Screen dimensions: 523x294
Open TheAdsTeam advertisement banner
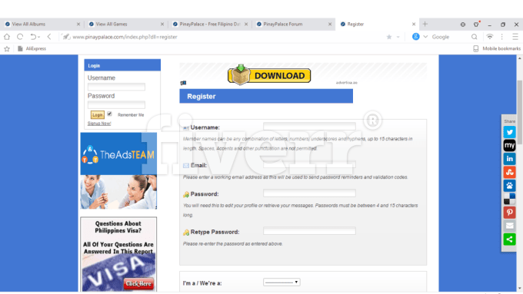pyautogui.click(x=118, y=171)
